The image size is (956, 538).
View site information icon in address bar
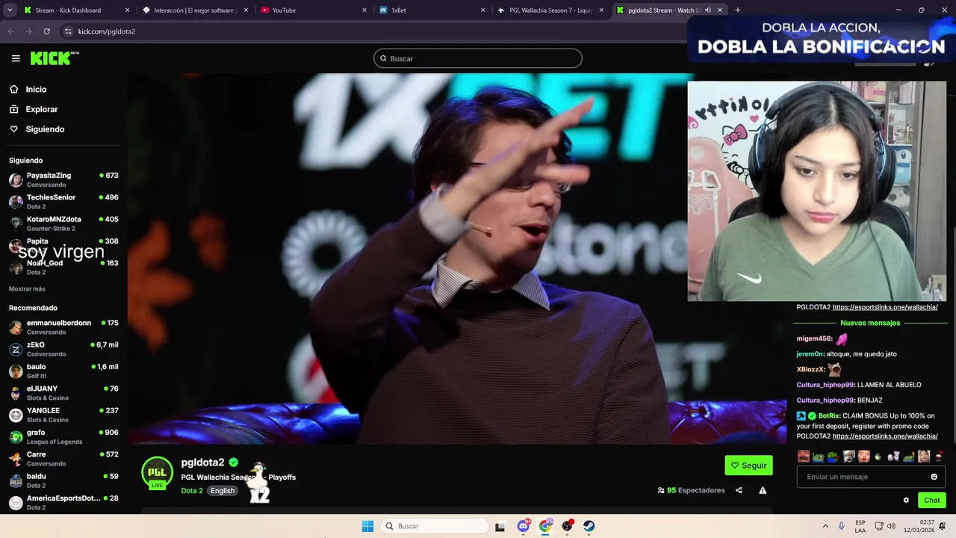coord(68,31)
